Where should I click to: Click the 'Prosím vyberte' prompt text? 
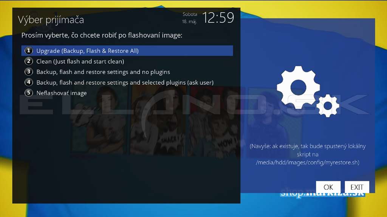pyautogui.click(x=102, y=35)
